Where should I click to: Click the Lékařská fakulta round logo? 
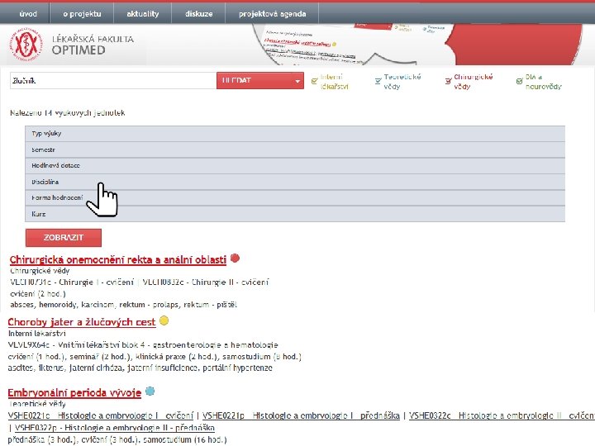point(26,45)
